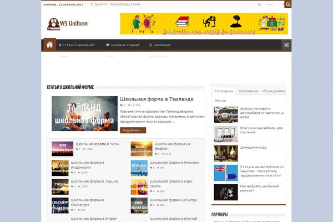
Task: Click the school backpack post thumbnail
Action: click(x=226, y=192)
